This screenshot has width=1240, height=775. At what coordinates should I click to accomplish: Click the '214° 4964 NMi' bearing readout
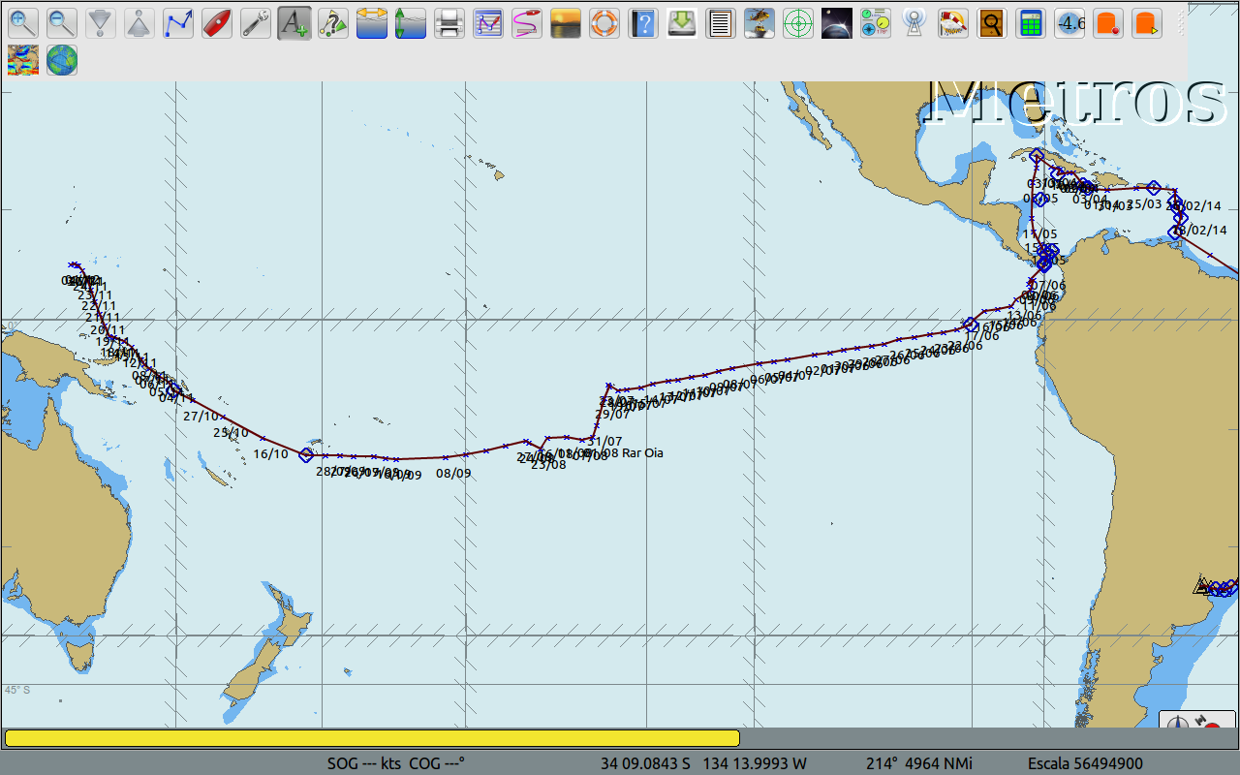[919, 763]
